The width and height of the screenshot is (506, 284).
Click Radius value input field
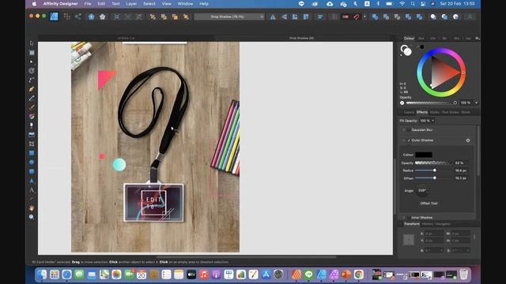point(461,170)
